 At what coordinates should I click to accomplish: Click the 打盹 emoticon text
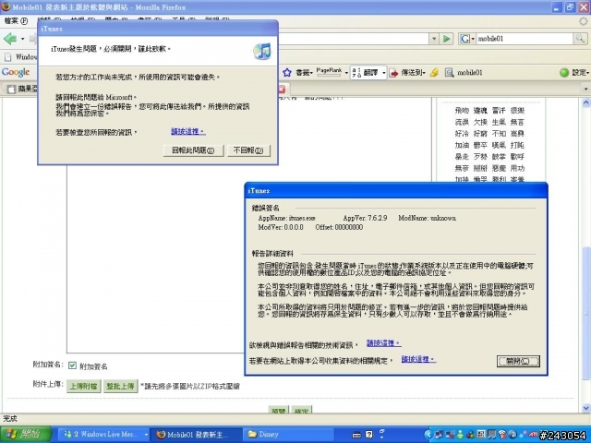tap(517, 145)
